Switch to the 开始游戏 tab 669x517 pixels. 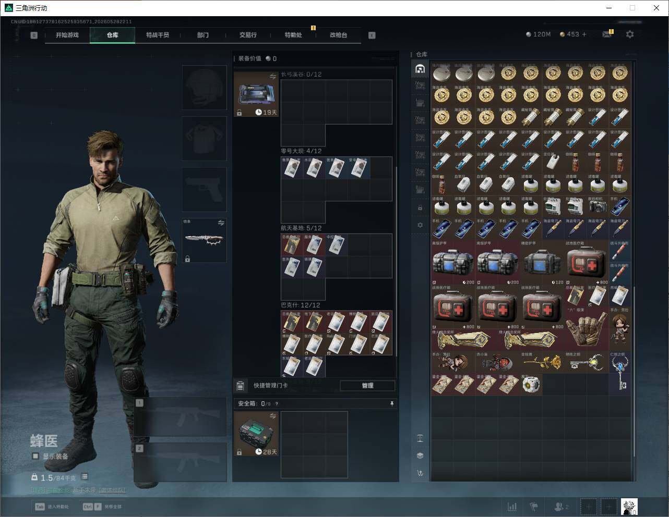(67, 35)
